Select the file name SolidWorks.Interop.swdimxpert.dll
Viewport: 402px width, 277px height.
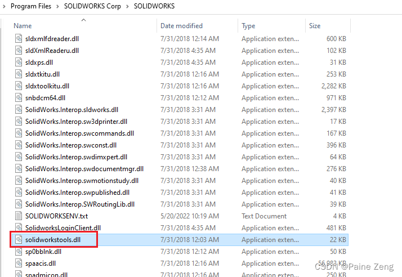pyautogui.click(x=76, y=157)
